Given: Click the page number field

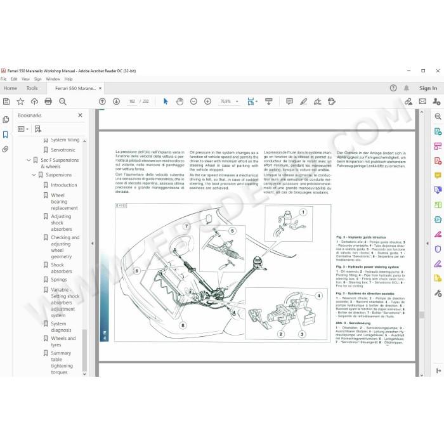Looking at the screenshot, I should 132,101.
